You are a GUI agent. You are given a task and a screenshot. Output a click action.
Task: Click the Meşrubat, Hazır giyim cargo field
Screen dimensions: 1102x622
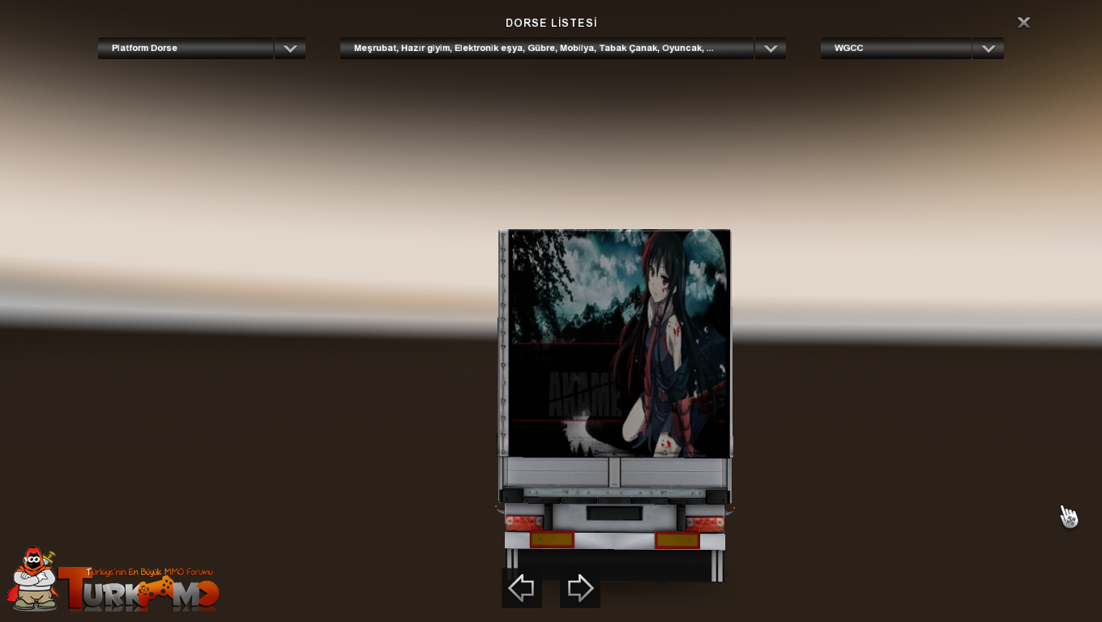click(547, 49)
